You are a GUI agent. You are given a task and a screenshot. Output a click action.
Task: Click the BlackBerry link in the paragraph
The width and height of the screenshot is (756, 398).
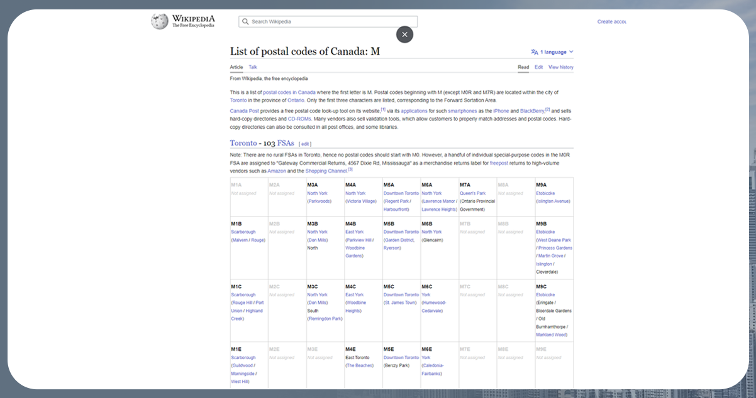coord(531,111)
